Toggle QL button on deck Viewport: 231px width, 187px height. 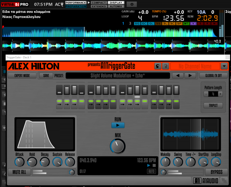(151, 23)
